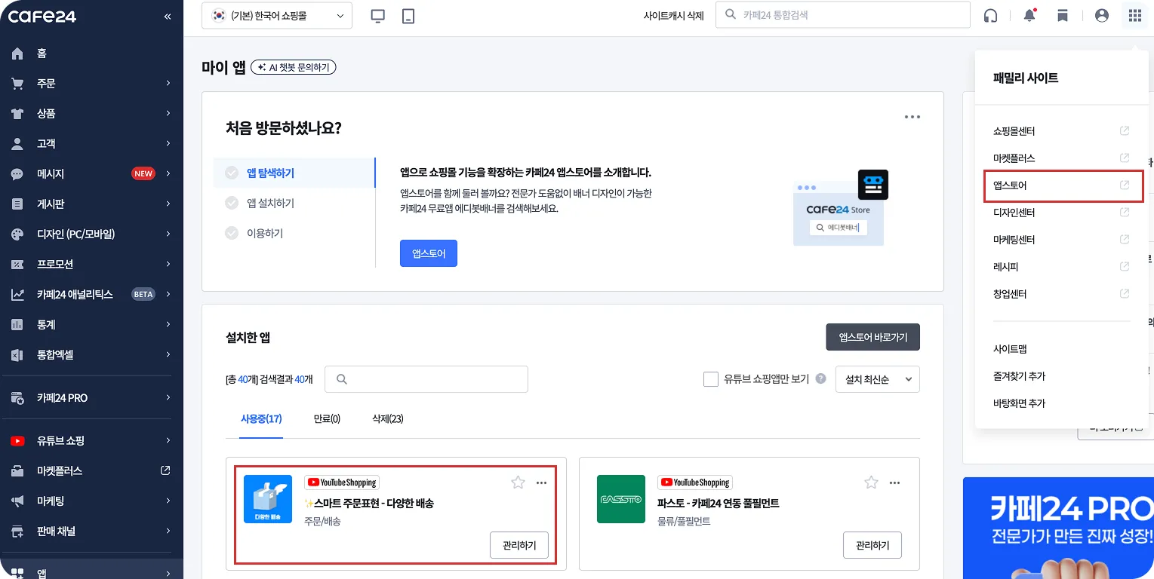Click the bookmark icon in top bar

pos(1063,16)
